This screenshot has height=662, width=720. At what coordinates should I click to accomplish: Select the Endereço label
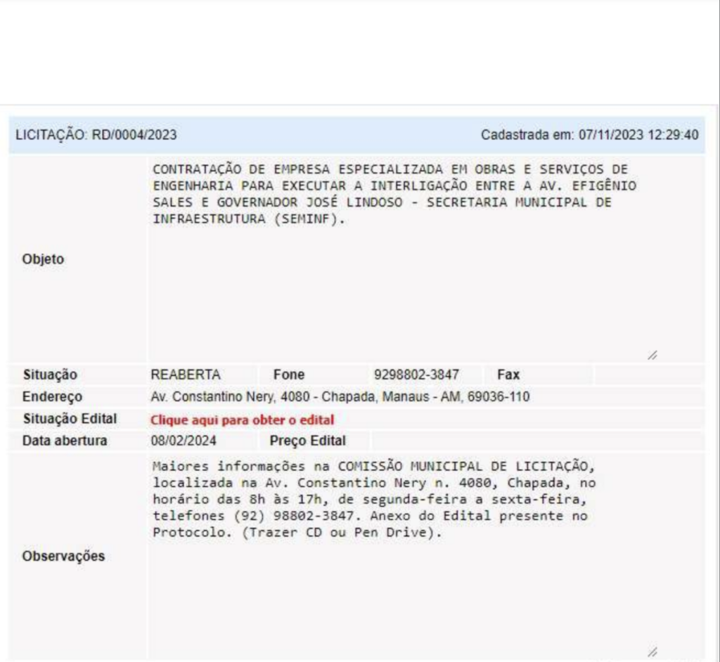tap(52, 397)
